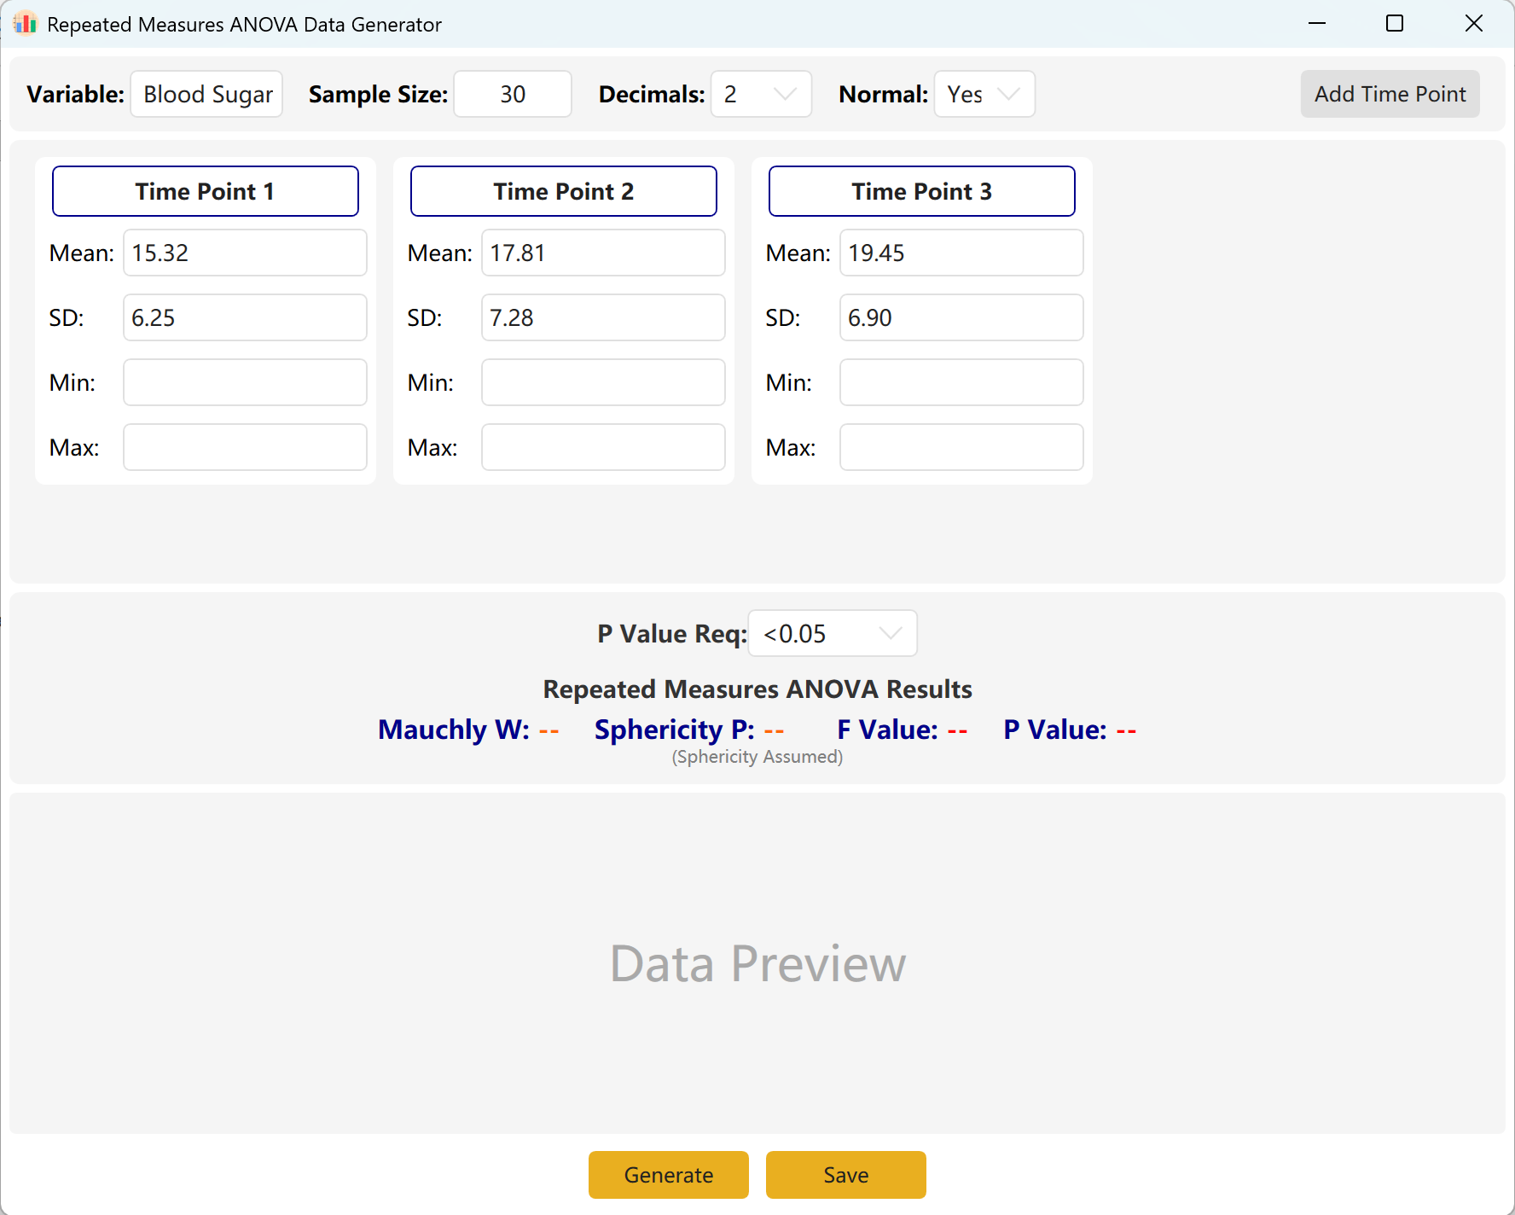Click the Time Point 1 SD field

245,317
